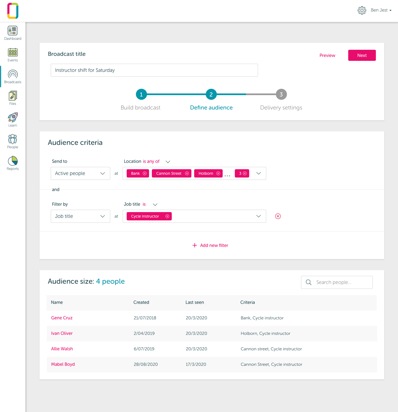Expand the Job title 'is' operator
This screenshot has height=412, width=398.
pyautogui.click(x=155, y=205)
